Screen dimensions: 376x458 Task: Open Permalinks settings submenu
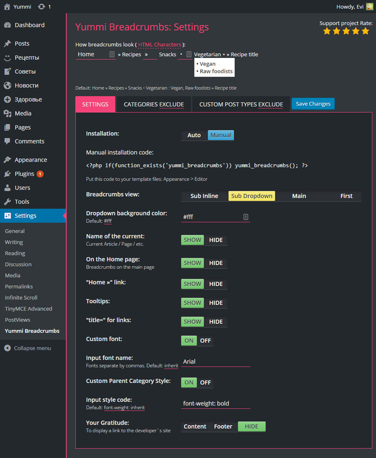pyautogui.click(x=19, y=286)
